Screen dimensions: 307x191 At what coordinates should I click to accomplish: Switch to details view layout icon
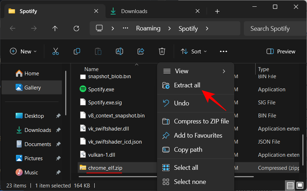click(x=290, y=186)
